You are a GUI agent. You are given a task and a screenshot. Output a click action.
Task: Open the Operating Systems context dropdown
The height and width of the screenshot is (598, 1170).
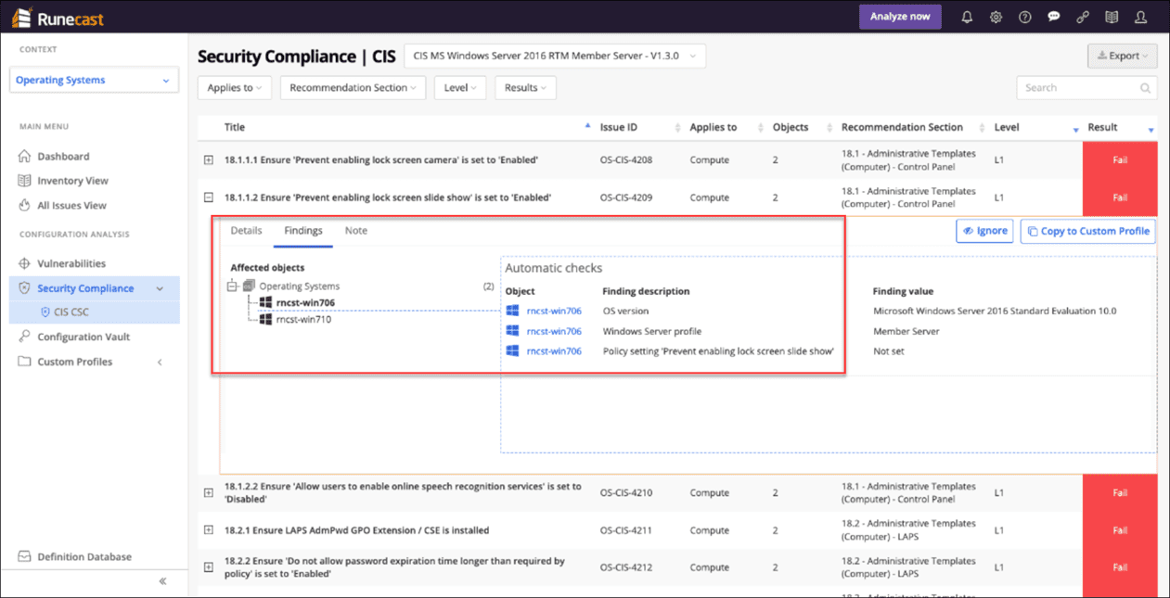point(94,81)
